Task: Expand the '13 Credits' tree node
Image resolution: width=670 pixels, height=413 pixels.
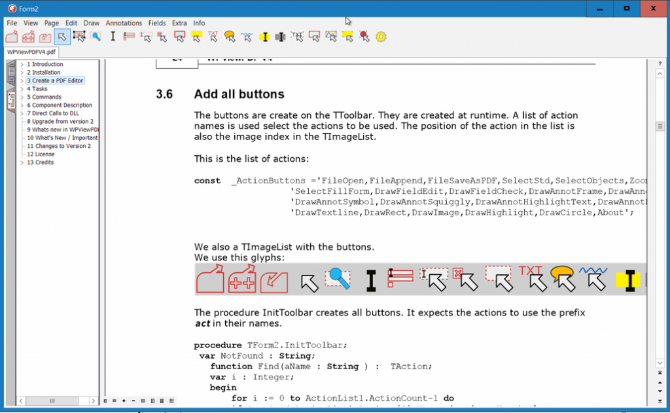Action: pyautogui.click(x=22, y=163)
